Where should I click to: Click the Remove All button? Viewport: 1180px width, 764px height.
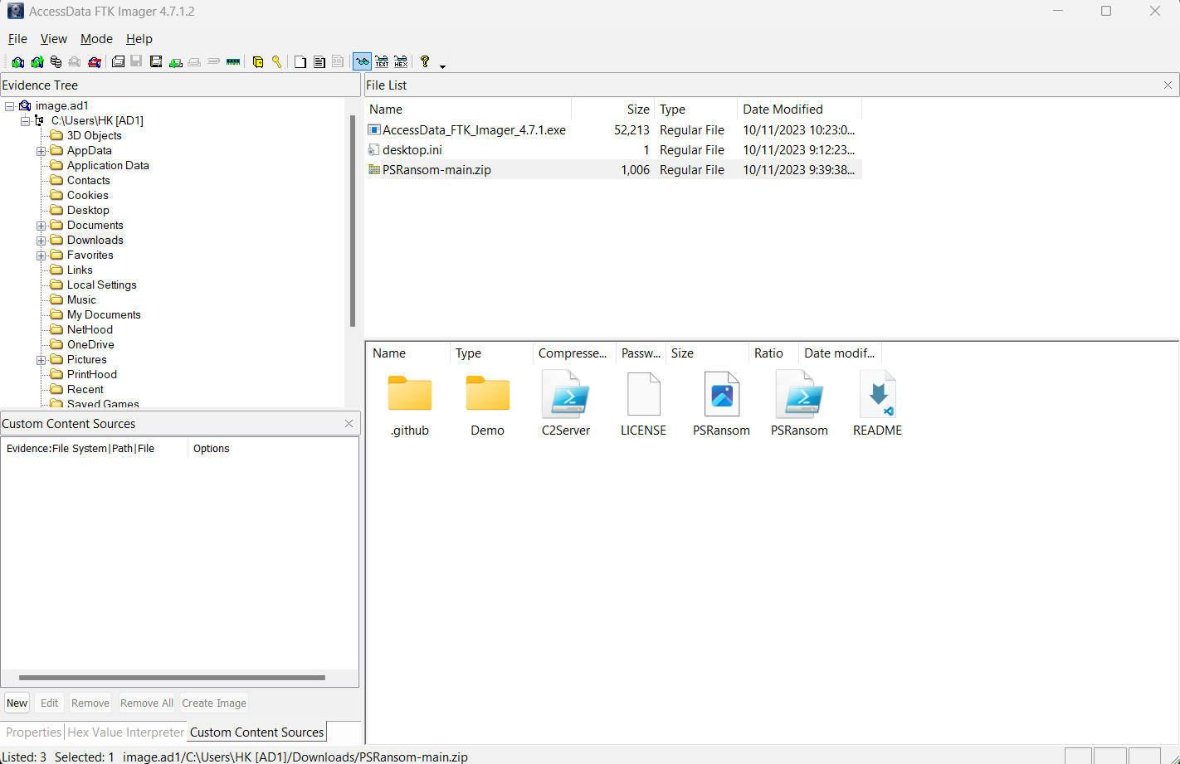point(147,703)
